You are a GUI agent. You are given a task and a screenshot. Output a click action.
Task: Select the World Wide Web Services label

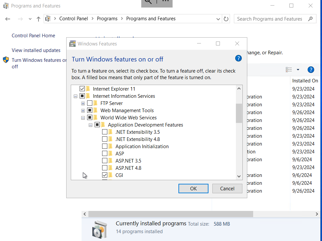128,117
